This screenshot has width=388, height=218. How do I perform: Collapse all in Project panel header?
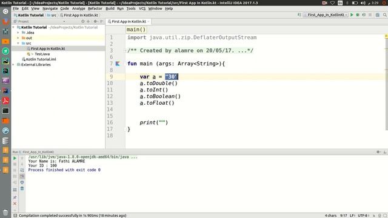point(89,22)
